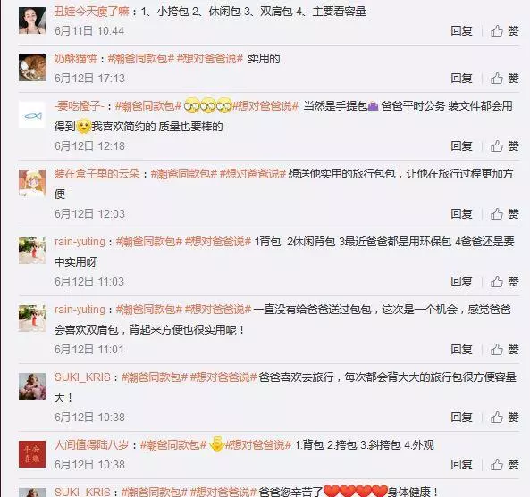Reply to 丑娃今天瘦了嘛's comment
Image resolution: width=530 pixels, height=497 pixels.
point(461,31)
